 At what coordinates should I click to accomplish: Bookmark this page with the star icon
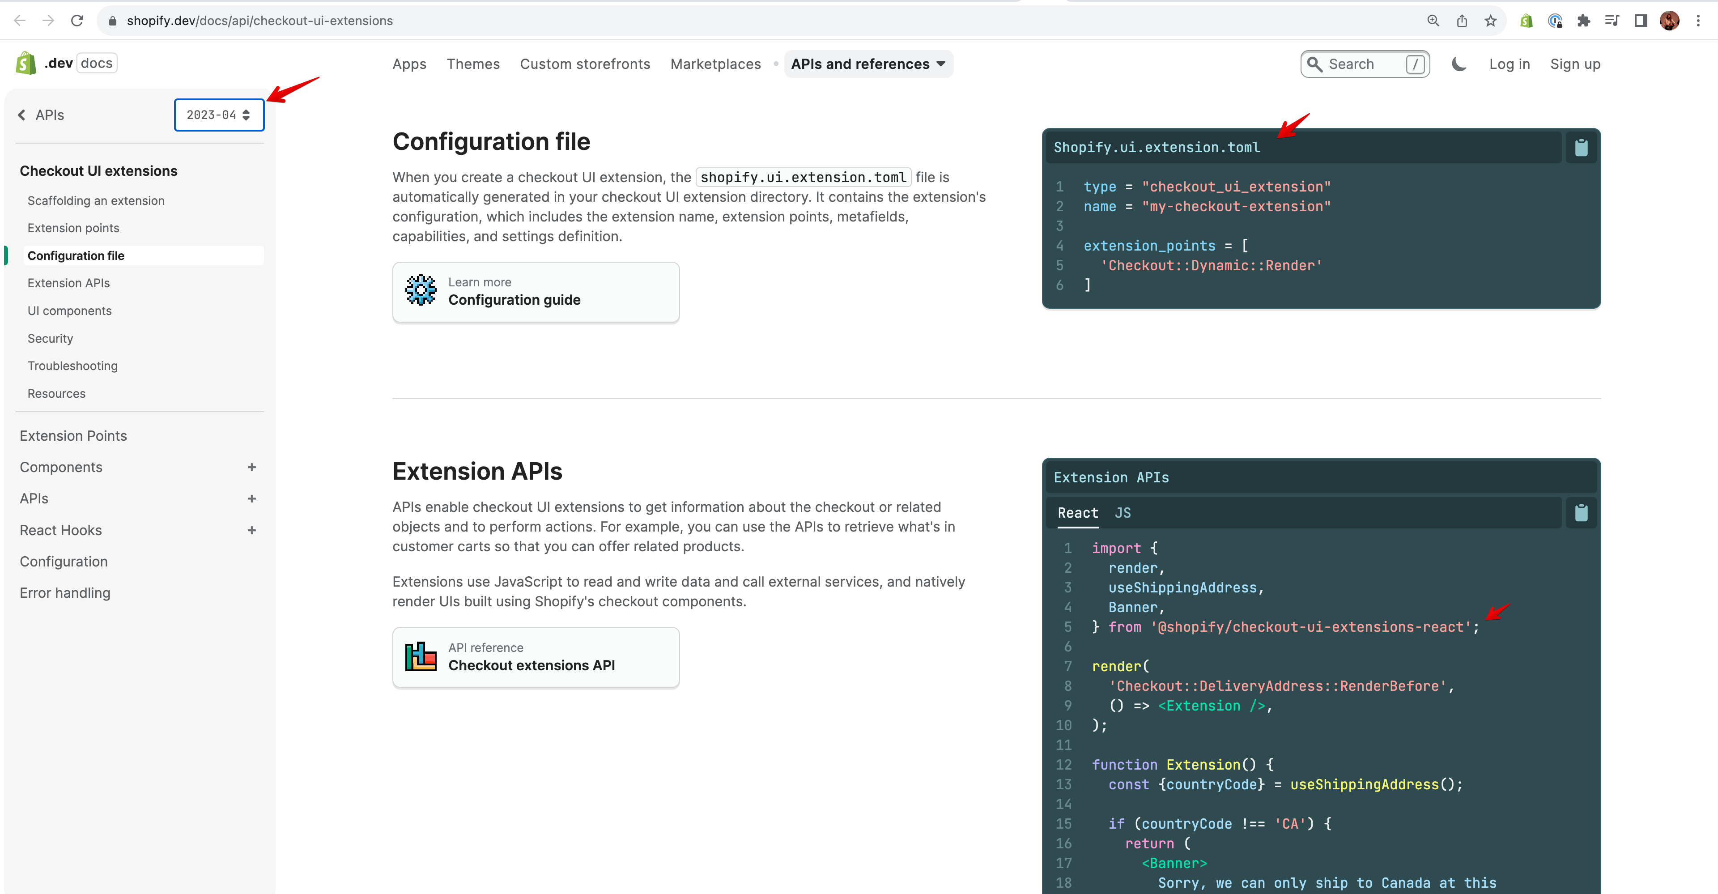pyautogui.click(x=1491, y=21)
